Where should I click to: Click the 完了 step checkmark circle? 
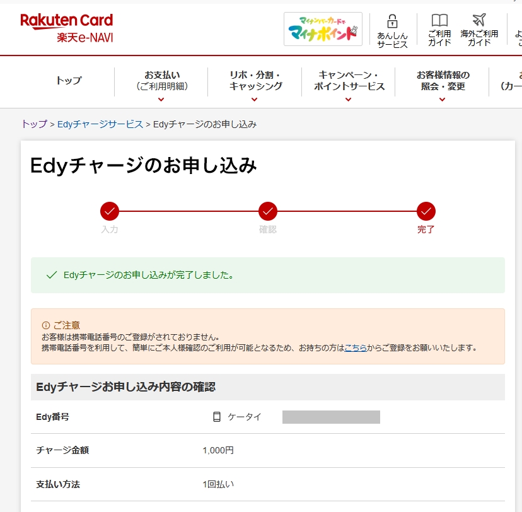[426, 211]
